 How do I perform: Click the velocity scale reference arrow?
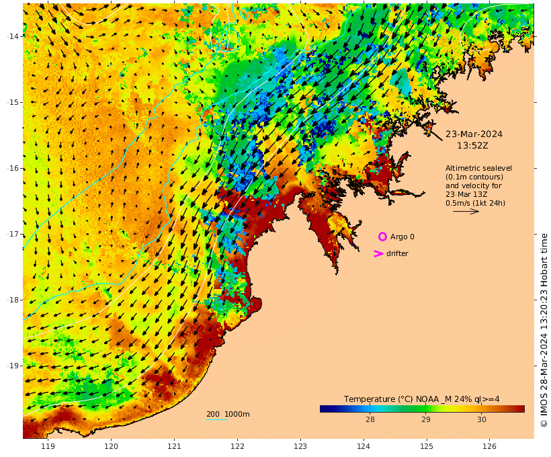click(466, 211)
